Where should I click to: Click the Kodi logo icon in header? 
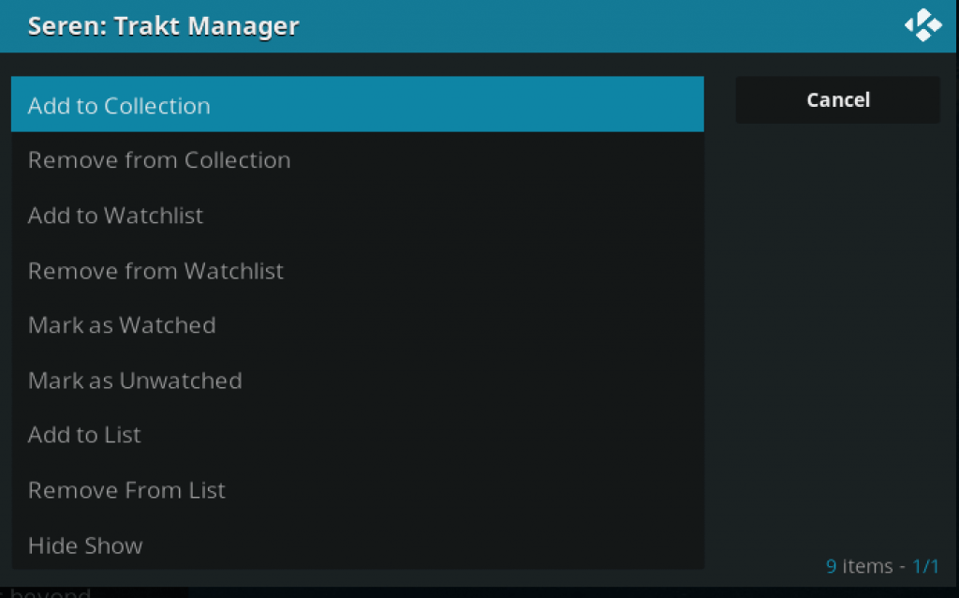coord(922,25)
